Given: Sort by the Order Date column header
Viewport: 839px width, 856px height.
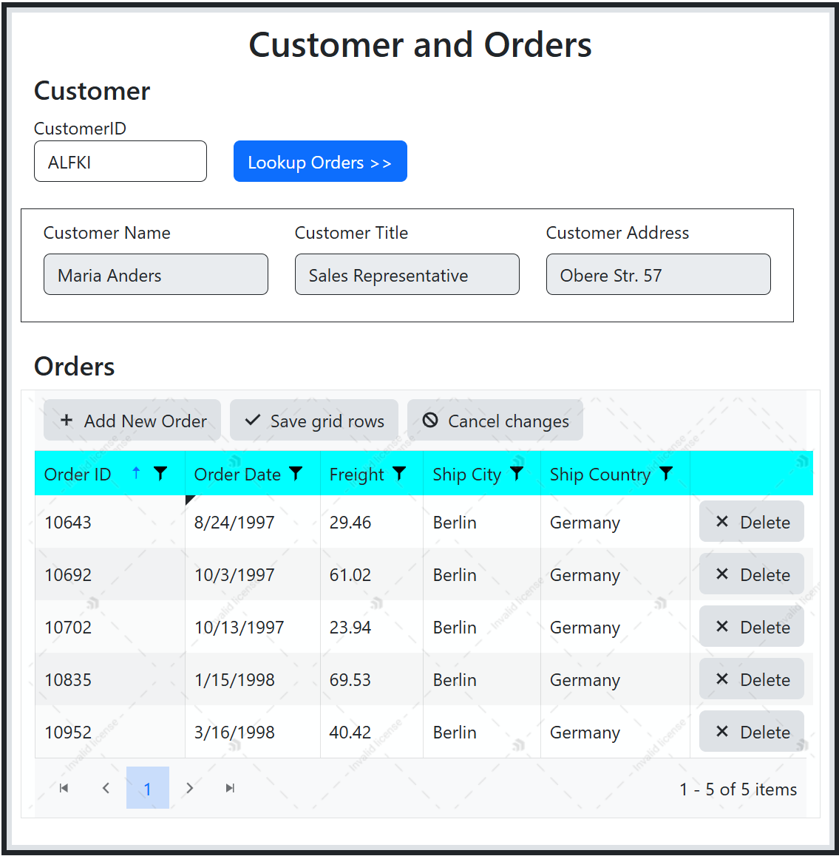Looking at the screenshot, I should [x=237, y=475].
